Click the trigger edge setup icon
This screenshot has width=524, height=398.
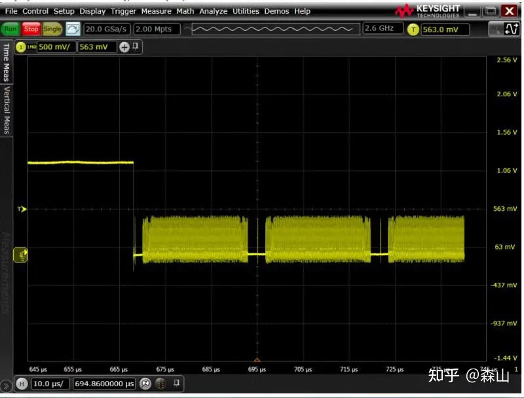coord(512,29)
